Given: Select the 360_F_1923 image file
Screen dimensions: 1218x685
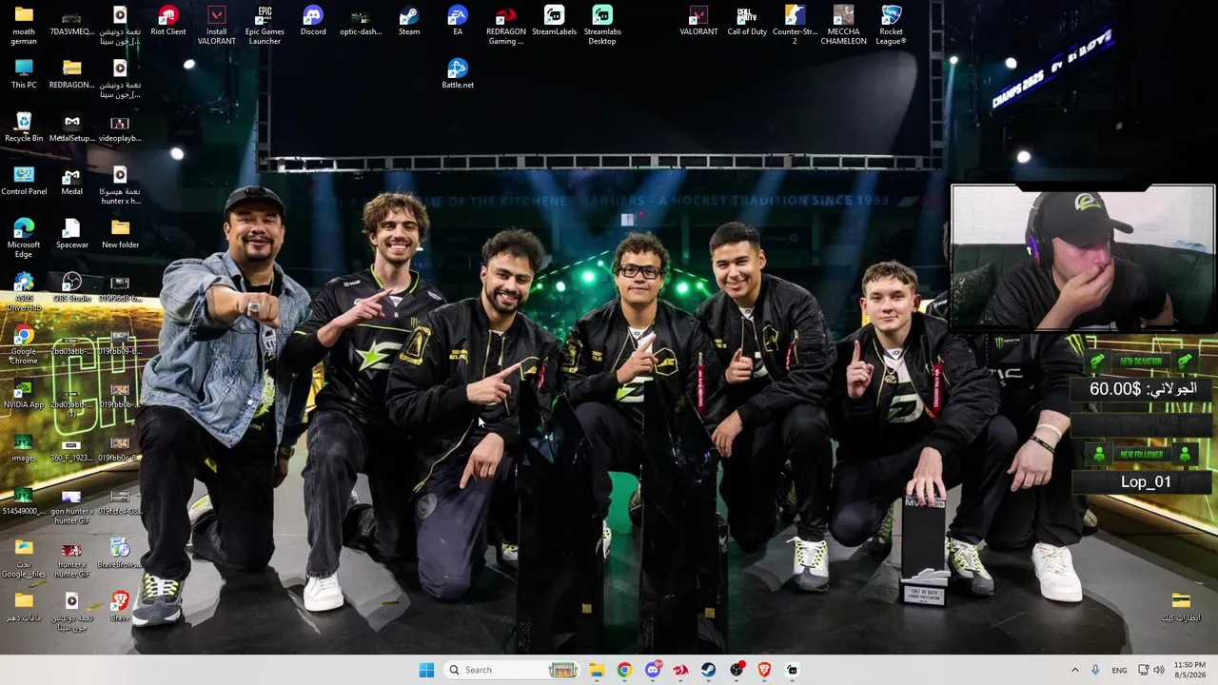Looking at the screenshot, I should (x=72, y=448).
